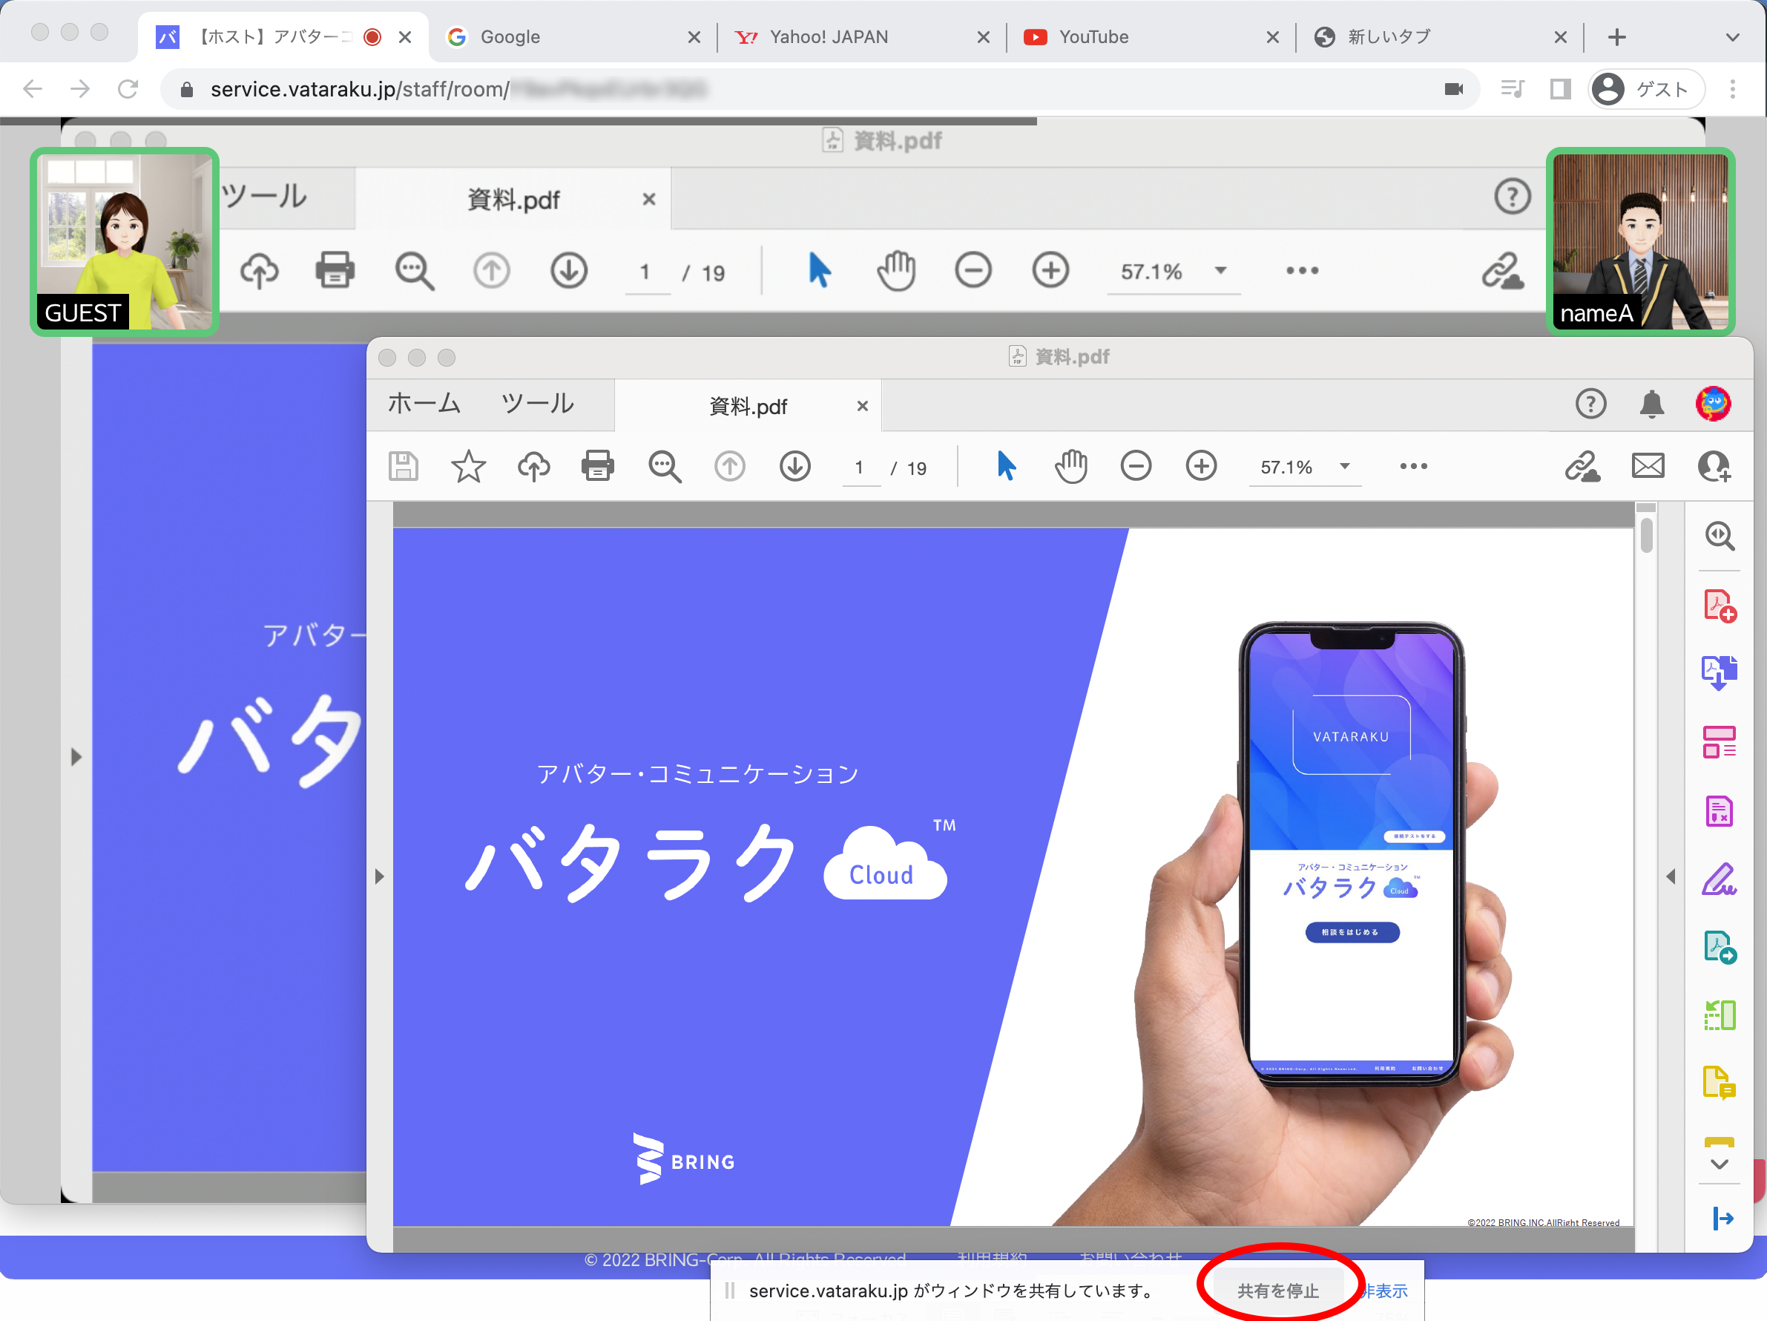
Task: Click the notification bell icon
Action: click(1651, 404)
